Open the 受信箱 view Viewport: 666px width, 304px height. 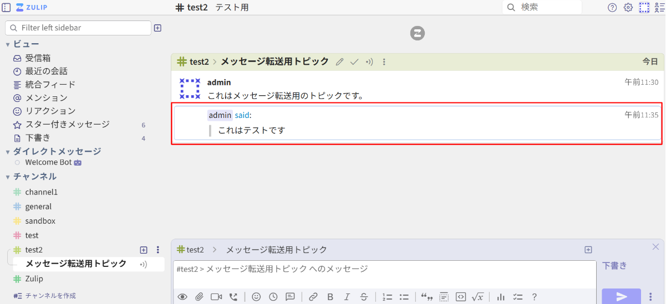pos(38,58)
